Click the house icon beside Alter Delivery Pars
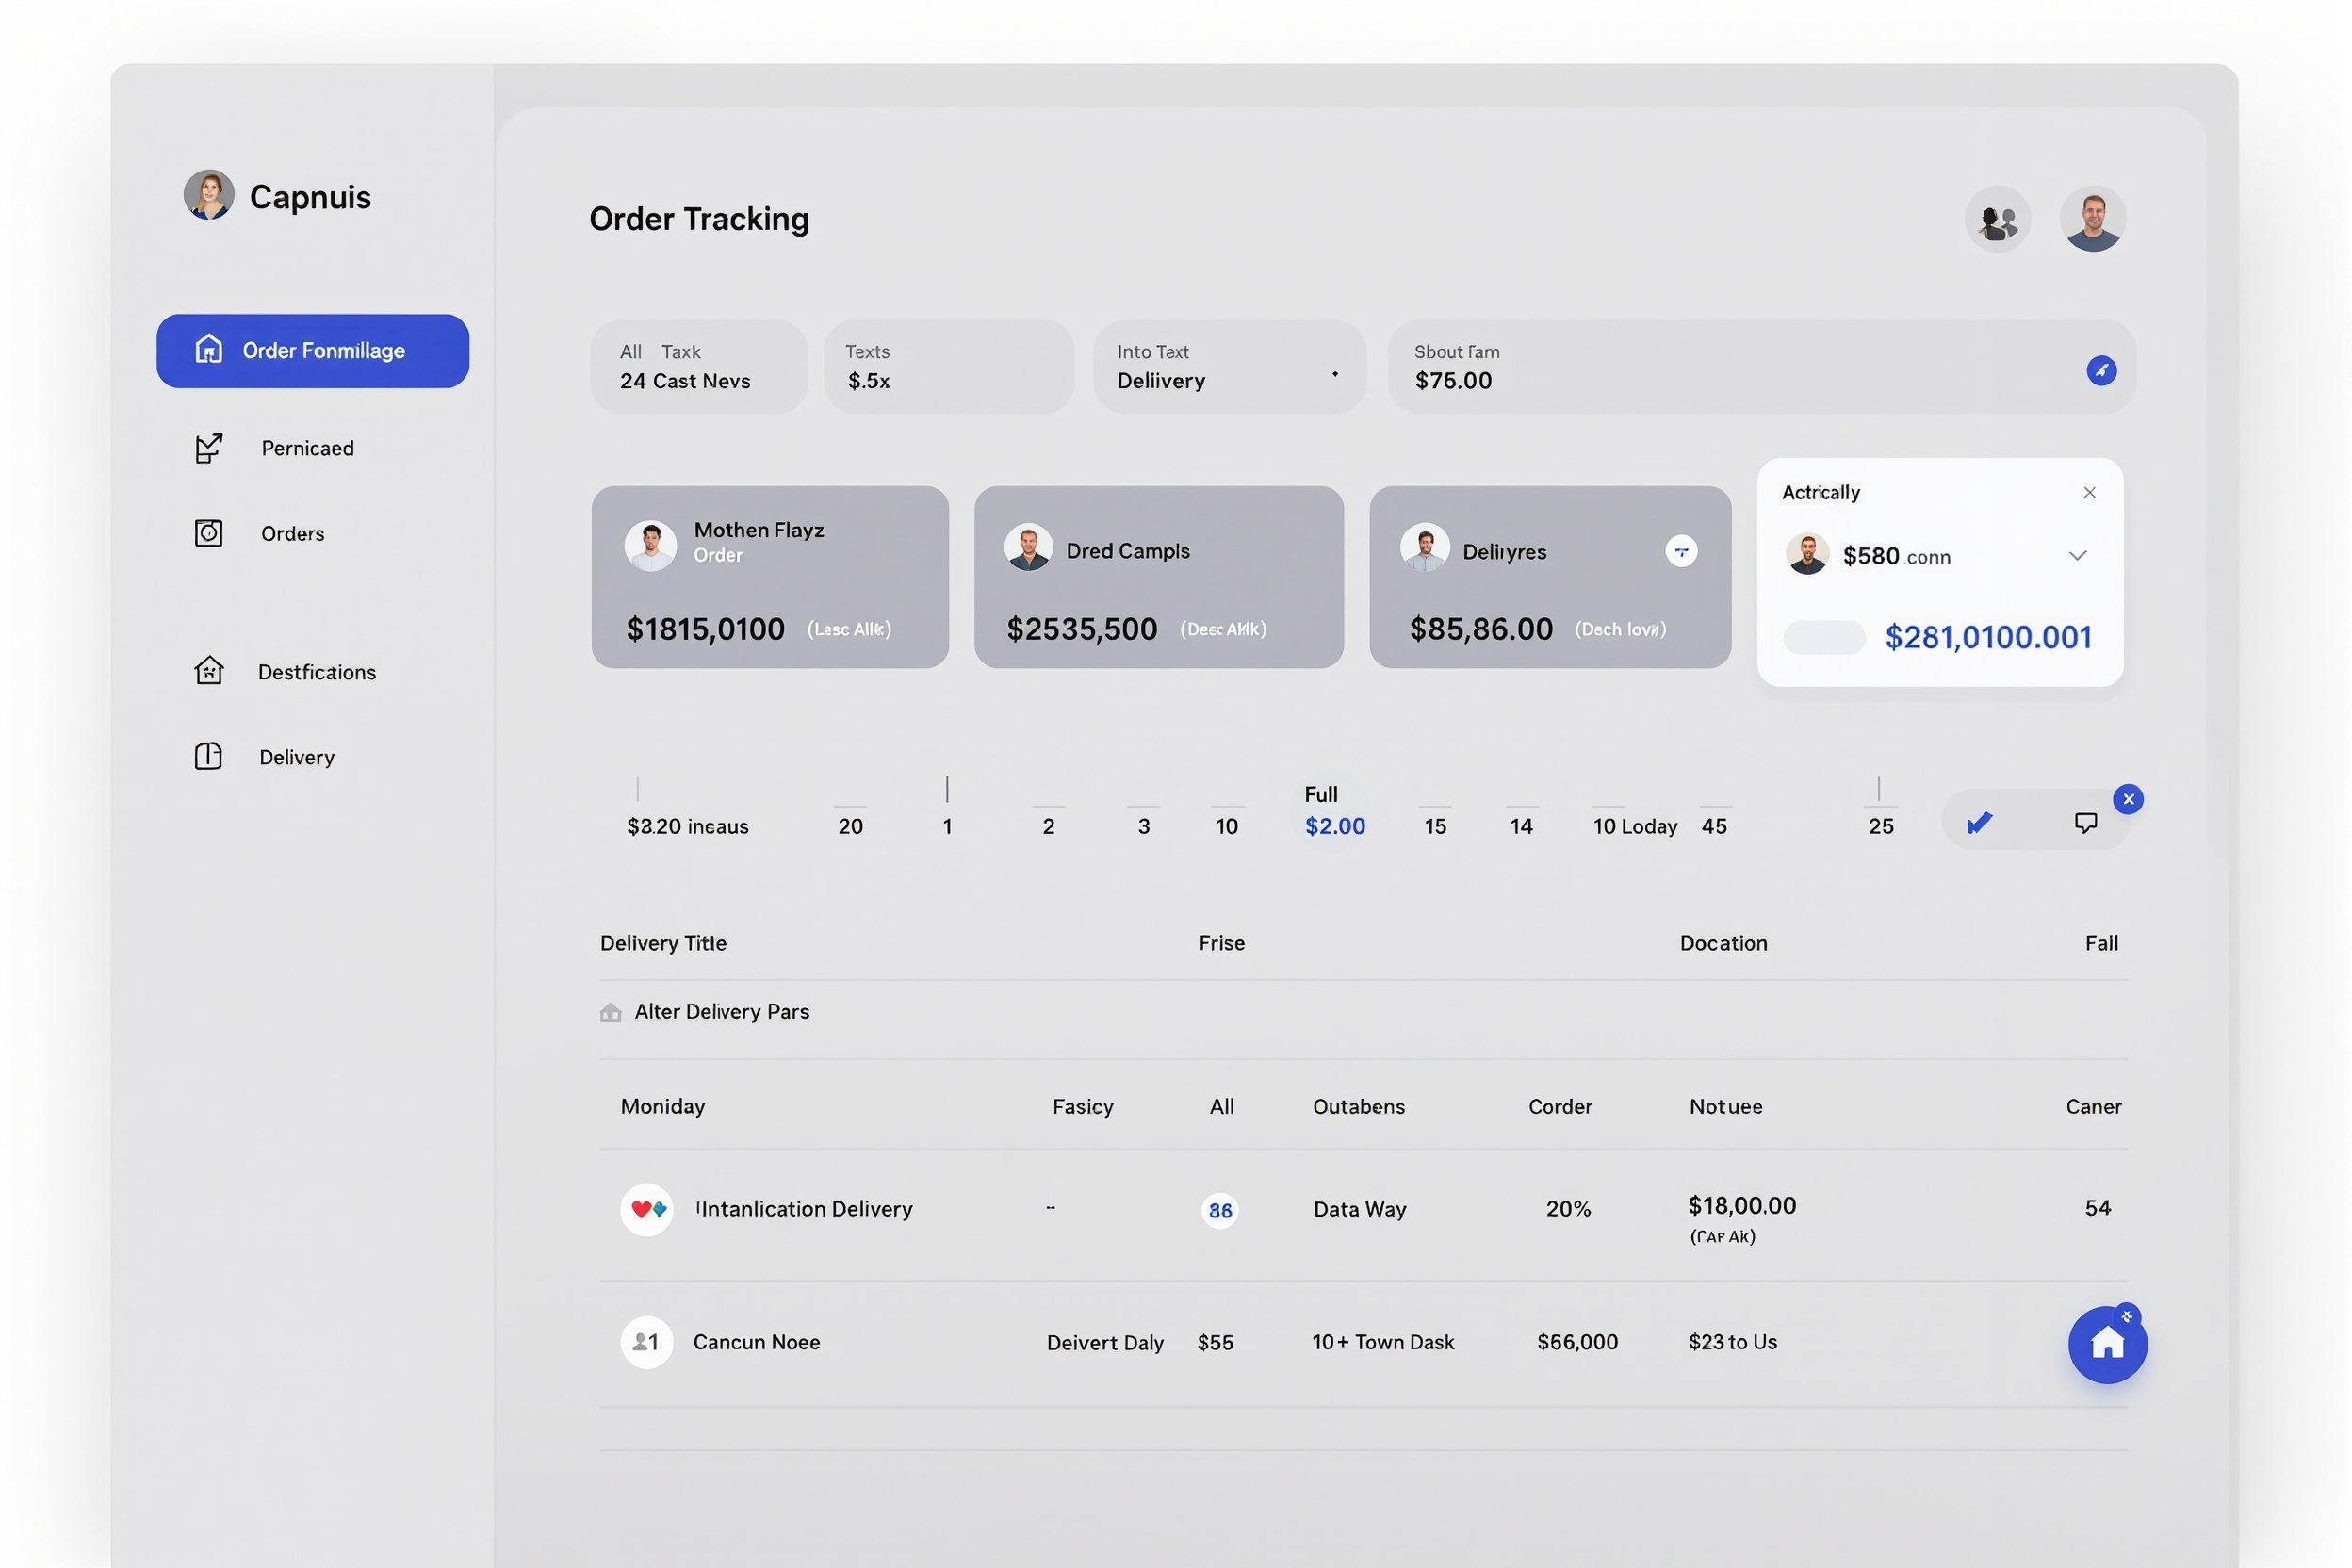The width and height of the screenshot is (2352, 1568). 610,1013
